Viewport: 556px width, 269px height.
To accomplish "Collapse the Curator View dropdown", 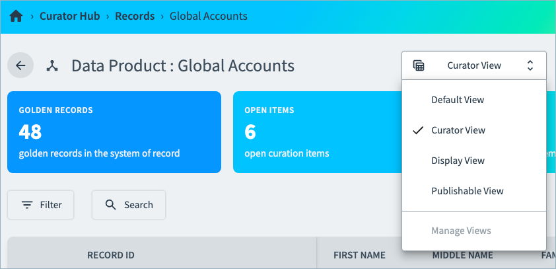I will click(474, 65).
